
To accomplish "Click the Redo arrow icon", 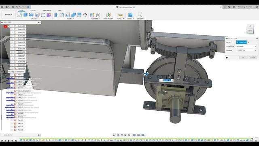I will click(x=23, y=7).
